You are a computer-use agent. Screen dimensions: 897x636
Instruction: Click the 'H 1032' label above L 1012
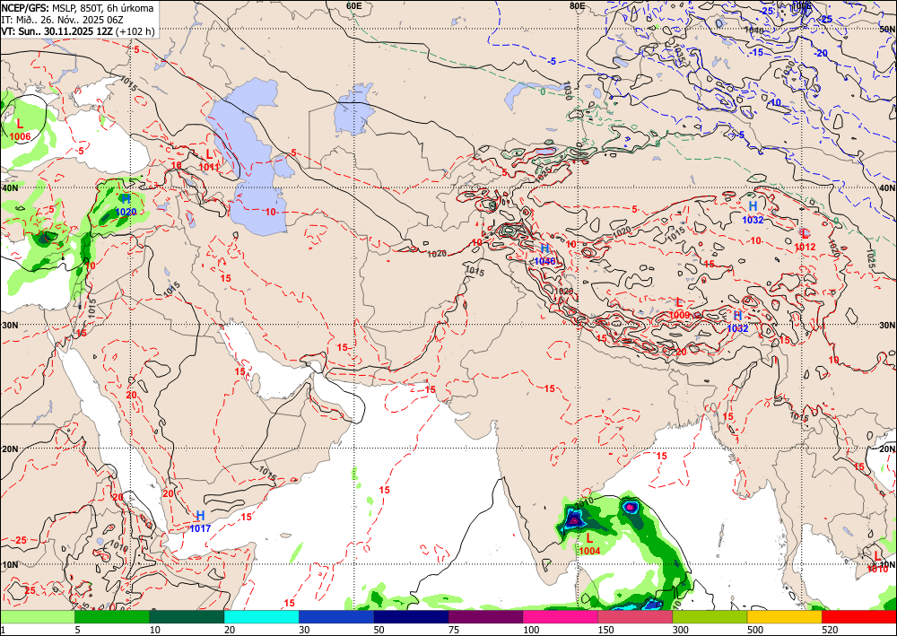(753, 213)
